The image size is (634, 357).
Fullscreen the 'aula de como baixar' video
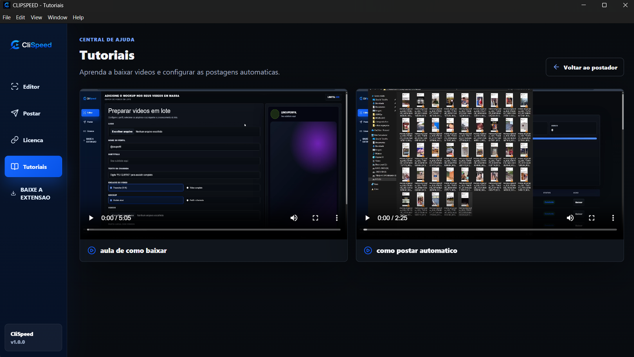315,218
